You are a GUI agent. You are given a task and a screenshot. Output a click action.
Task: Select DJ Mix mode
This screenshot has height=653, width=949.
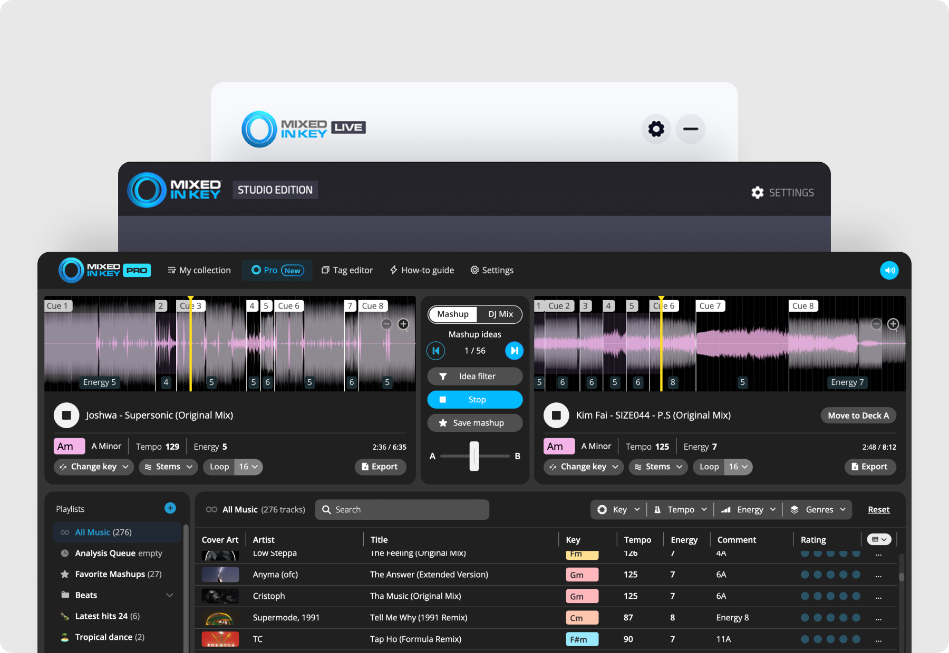pos(500,314)
